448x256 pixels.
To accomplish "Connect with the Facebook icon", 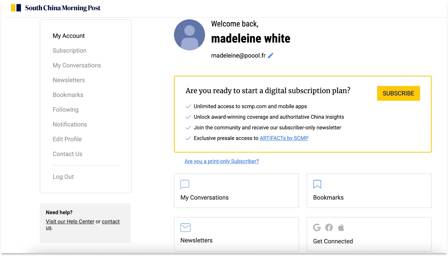I will coord(329,227).
